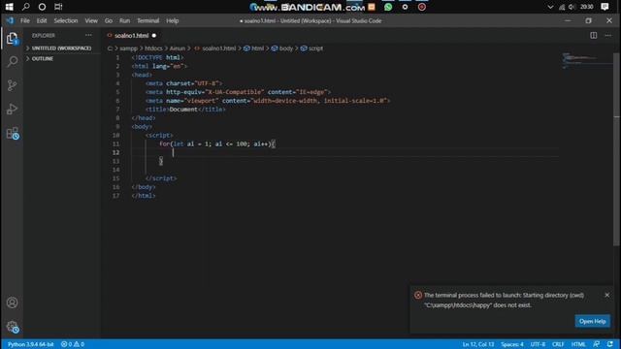Click CRLF end of line setting
The width and height of the screenshot is (621, 349).
tap(558, 344)
